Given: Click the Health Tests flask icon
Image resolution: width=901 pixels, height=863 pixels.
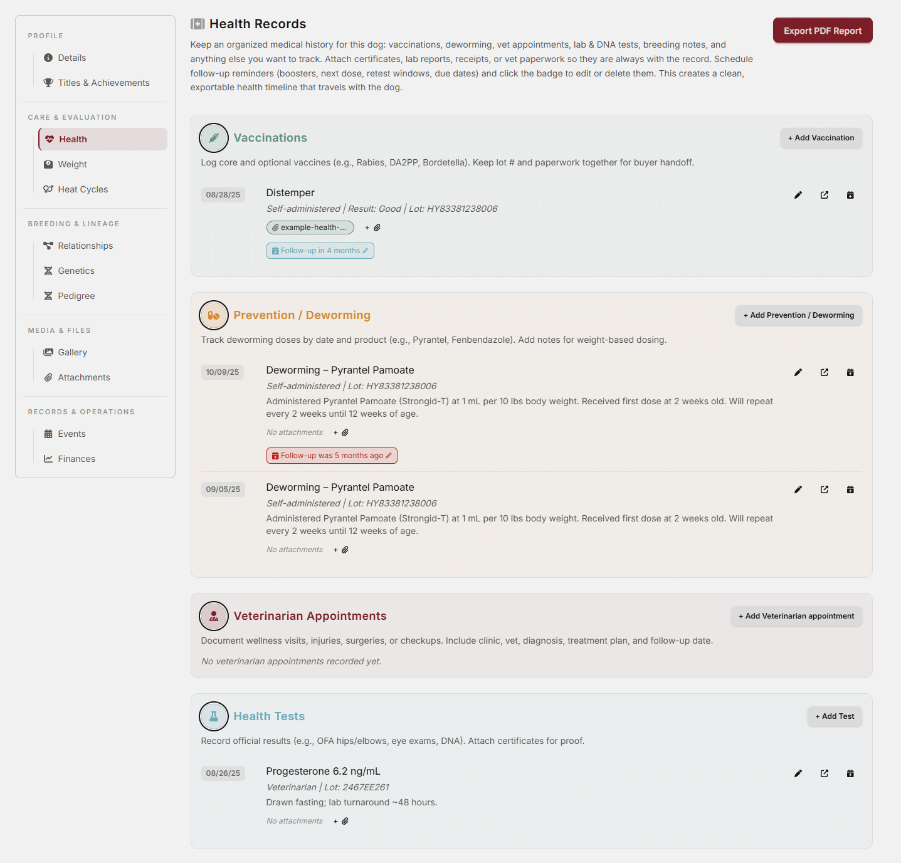Looking at the screenshot, I should coord(213,716).
